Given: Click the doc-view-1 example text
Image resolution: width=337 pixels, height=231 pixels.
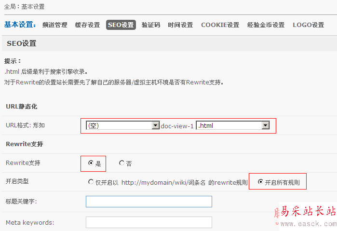Looking at the screenshot, I should [x=177, y=126].
